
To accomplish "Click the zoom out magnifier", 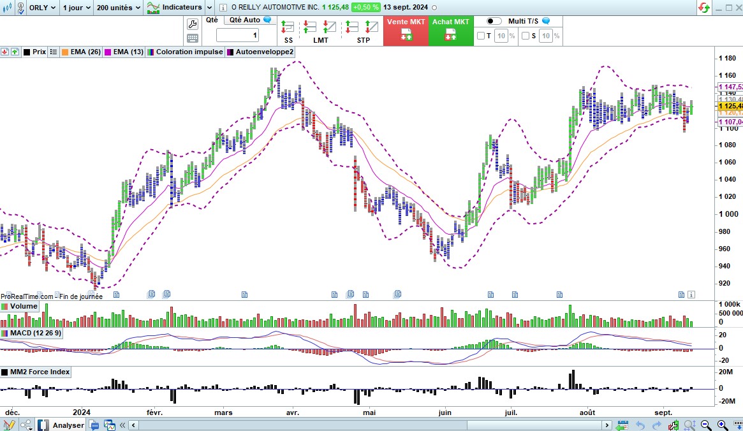I will coord(705,425).
